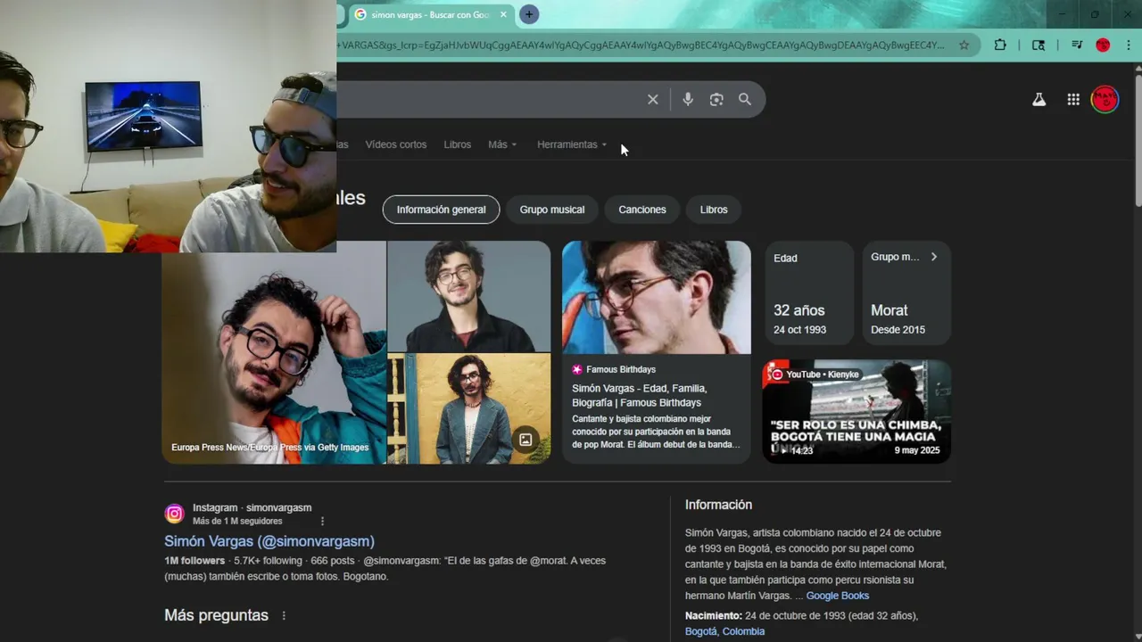Start voice search with the microphone icon
The width and height of the screenshot is (1142, 642).
pos(688,100)
